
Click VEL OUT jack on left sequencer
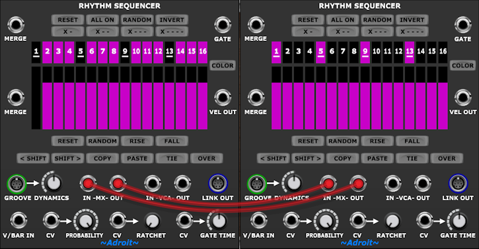point(223,98)
